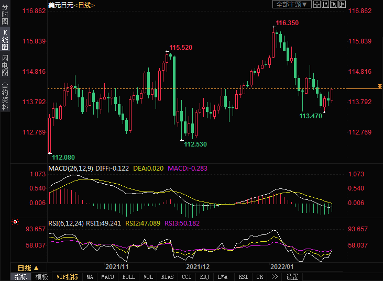Toggle the VIP指标 tab
Screen dimensions: 383x281
(68, 277)
